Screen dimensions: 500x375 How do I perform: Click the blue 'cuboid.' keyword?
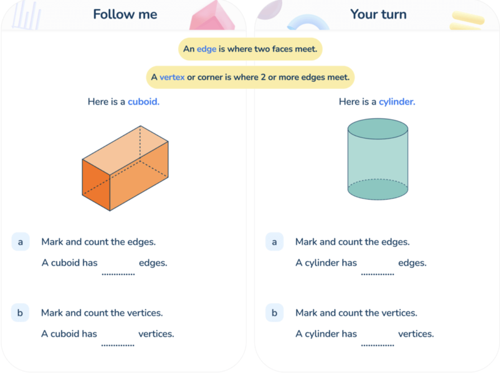(x=144, y=102)
